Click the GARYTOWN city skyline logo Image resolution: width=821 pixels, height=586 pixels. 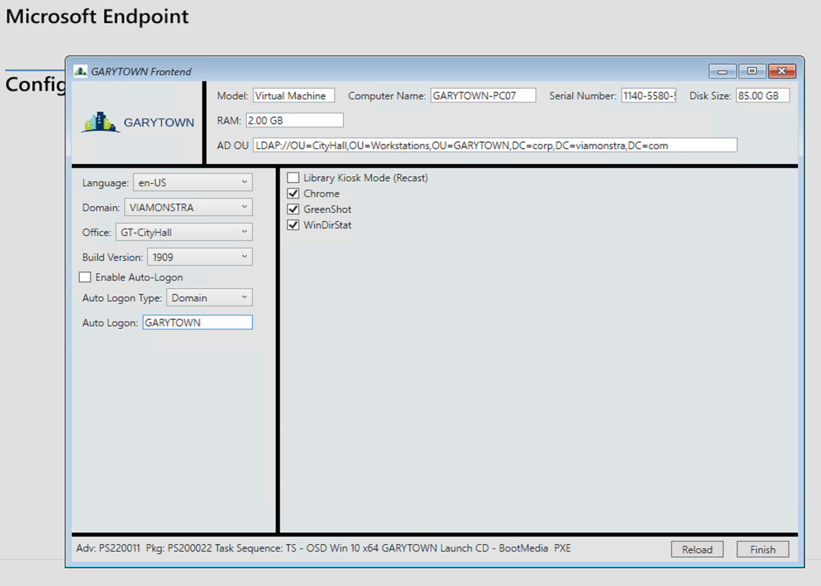(100, 122)
